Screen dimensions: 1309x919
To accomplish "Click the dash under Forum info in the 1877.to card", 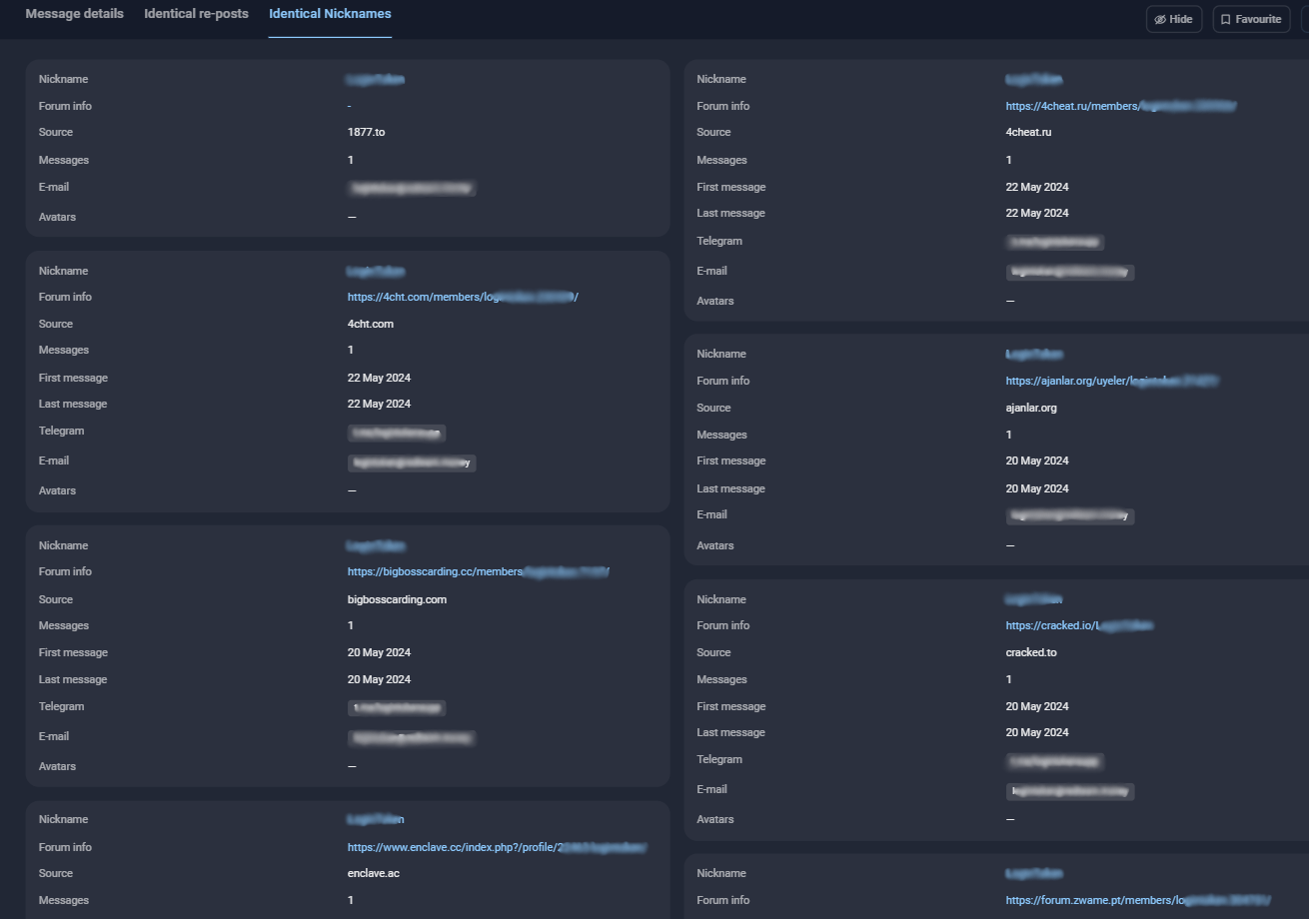I will [349, 105].
